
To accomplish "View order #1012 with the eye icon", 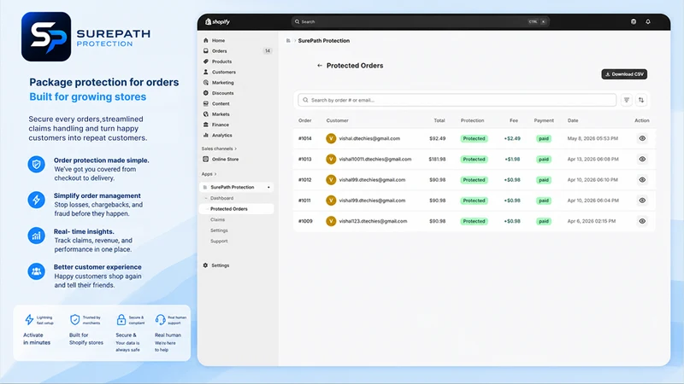I will (642, 180).
